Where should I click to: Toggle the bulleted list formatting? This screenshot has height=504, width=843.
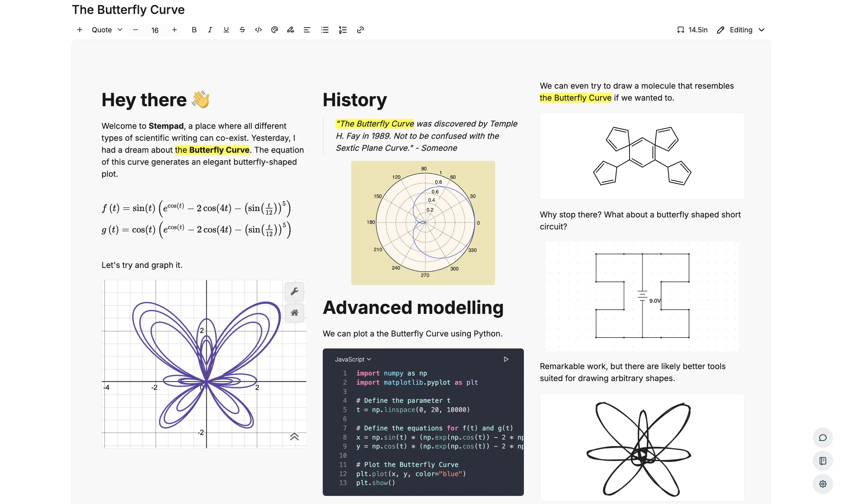coord(325,30)
